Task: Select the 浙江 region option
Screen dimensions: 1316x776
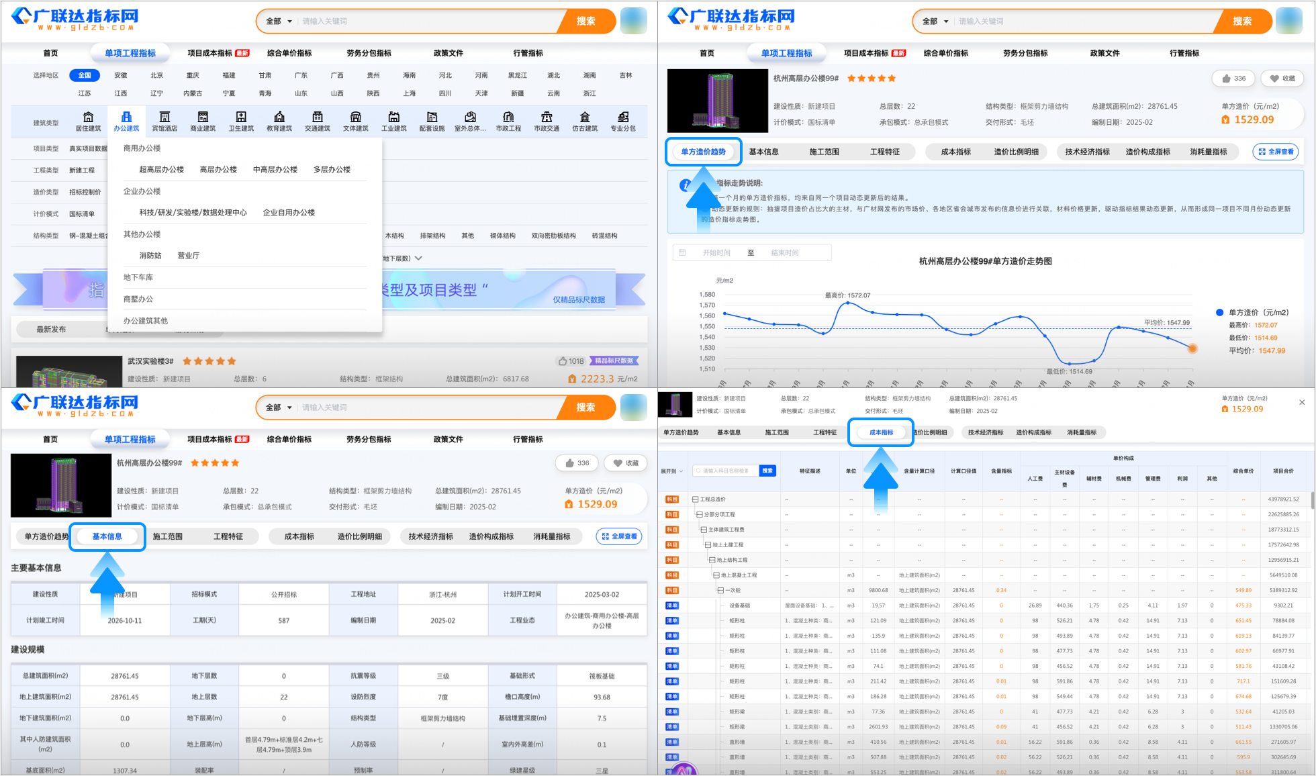Action: pyautogui.click(x=590, y=93)
